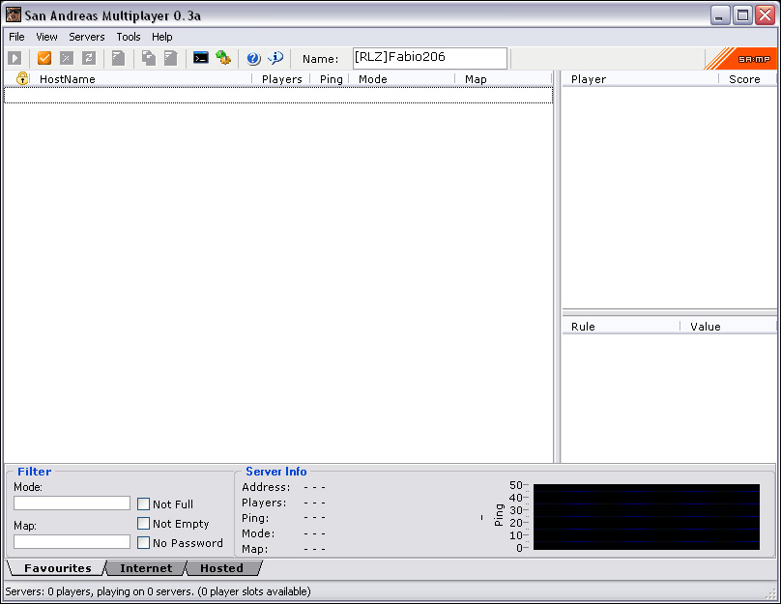Screen dimensions: 781x604
Task: Sort servers by Ping column header
Action: pyautogui.click(x=331, y=79)
